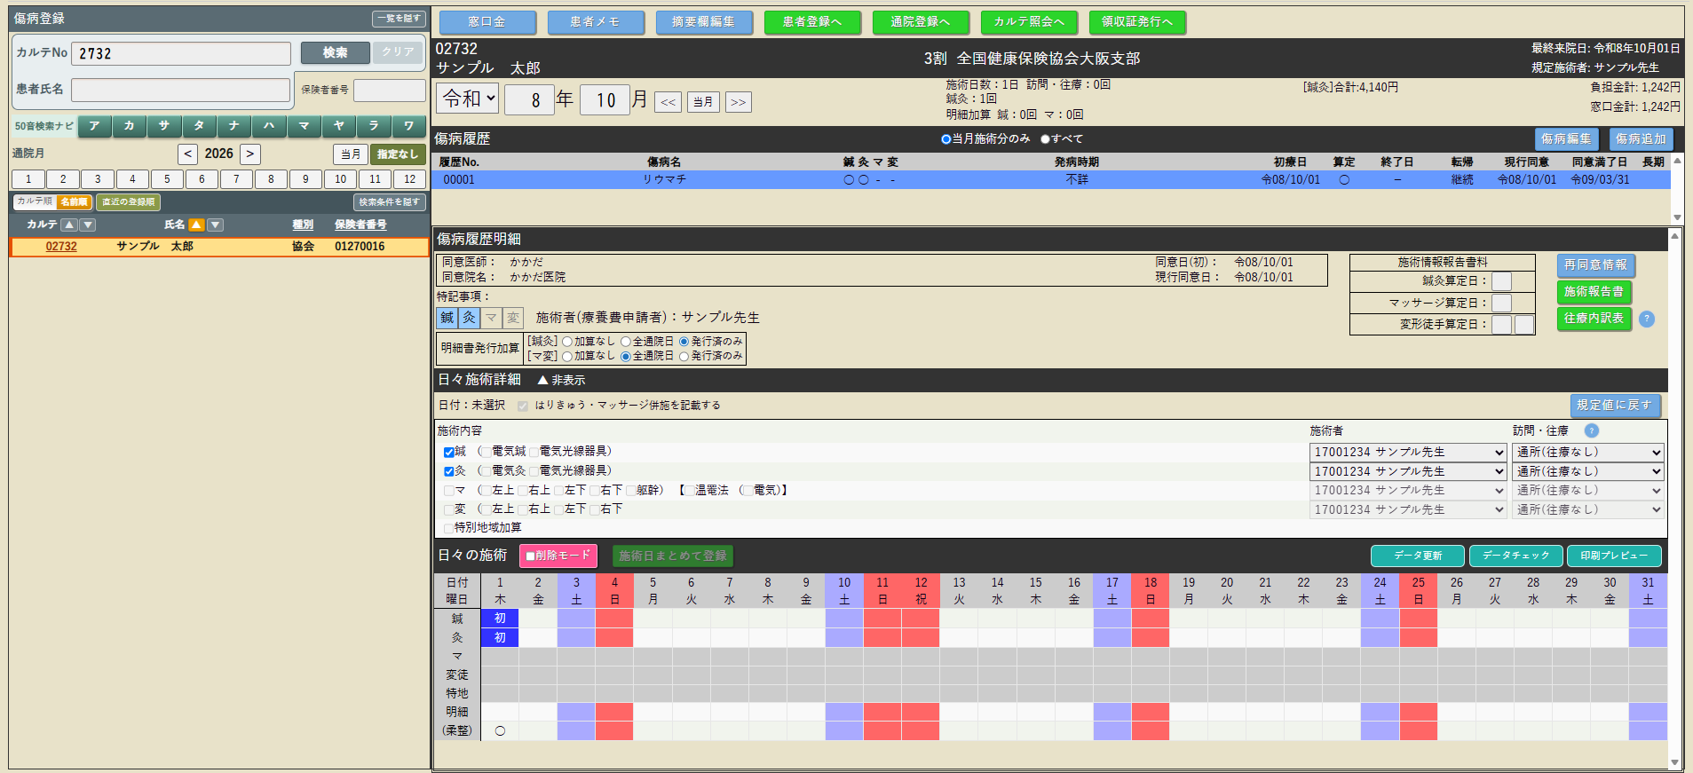Enable the 削除モード checkbox
This screenshot has width=1693, height=773.
pos(530,556)
